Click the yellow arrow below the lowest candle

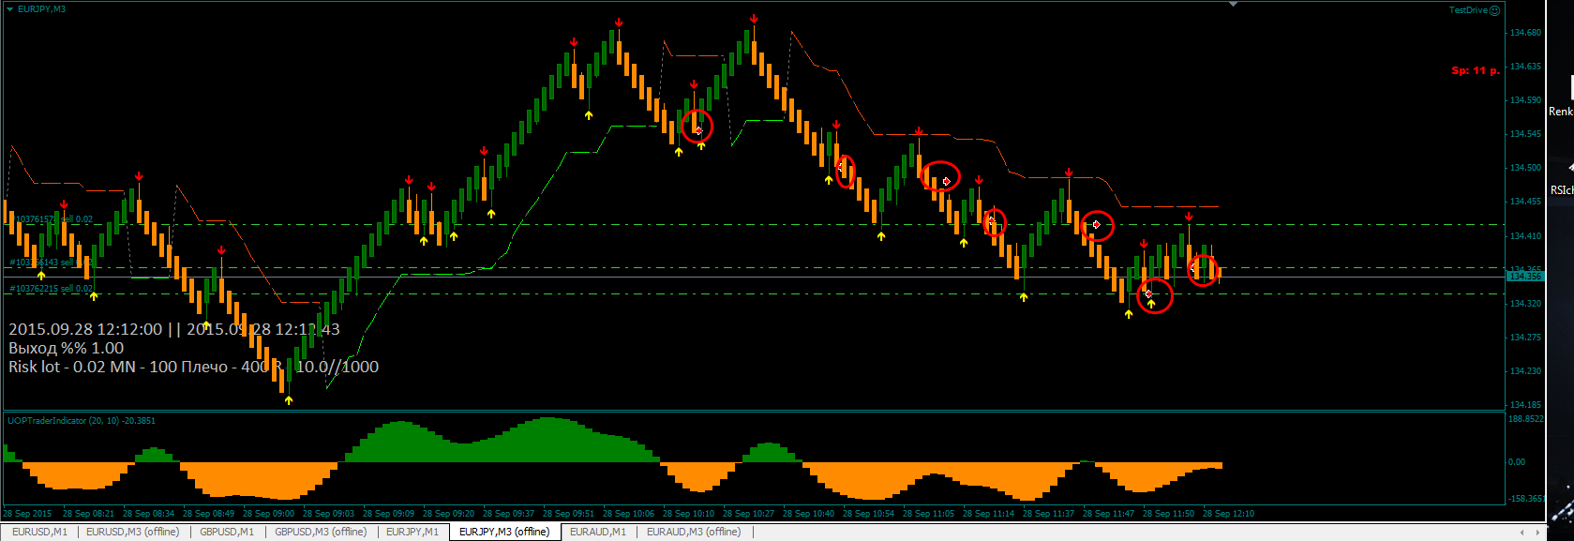click(x=289, y=400)
